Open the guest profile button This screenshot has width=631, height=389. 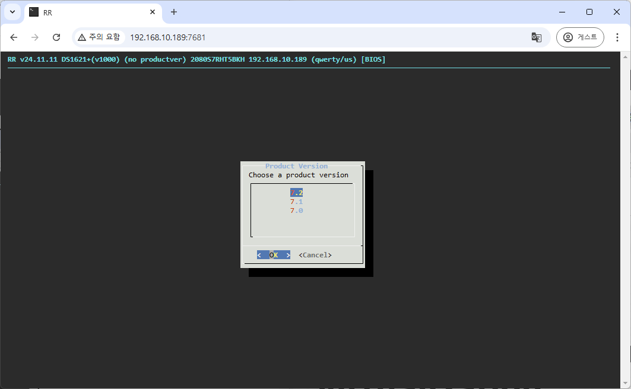point(580,37)
